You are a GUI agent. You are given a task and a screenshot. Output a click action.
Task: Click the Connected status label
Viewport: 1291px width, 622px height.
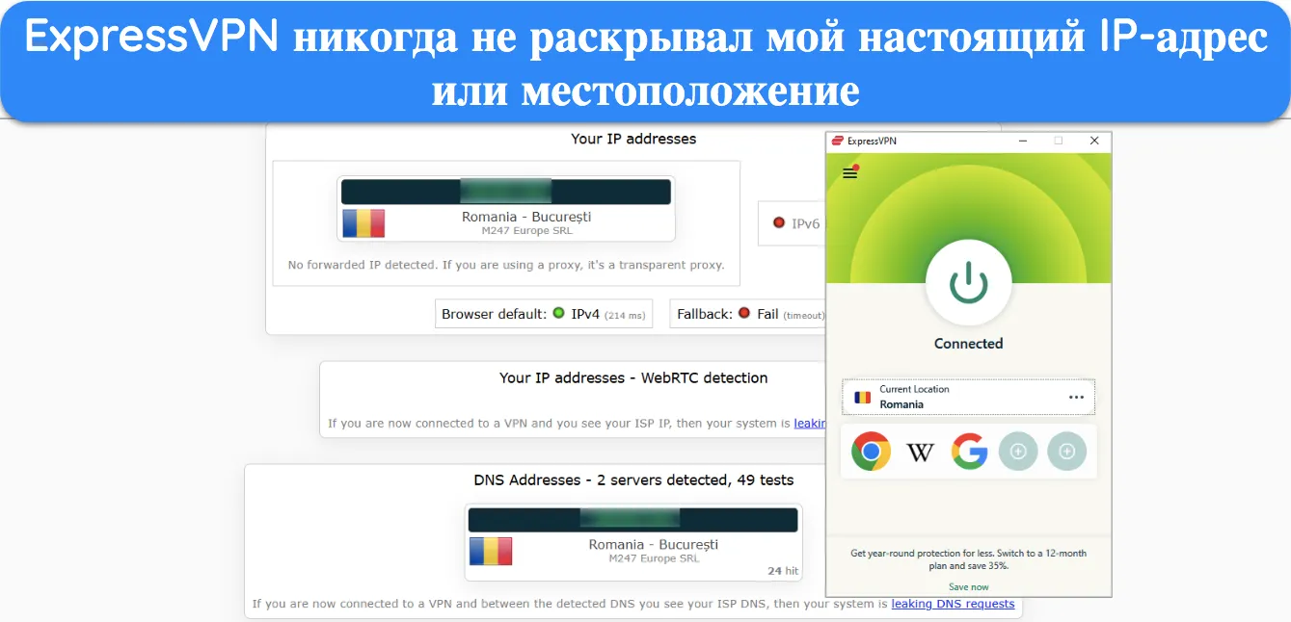[x=968, y=344]
